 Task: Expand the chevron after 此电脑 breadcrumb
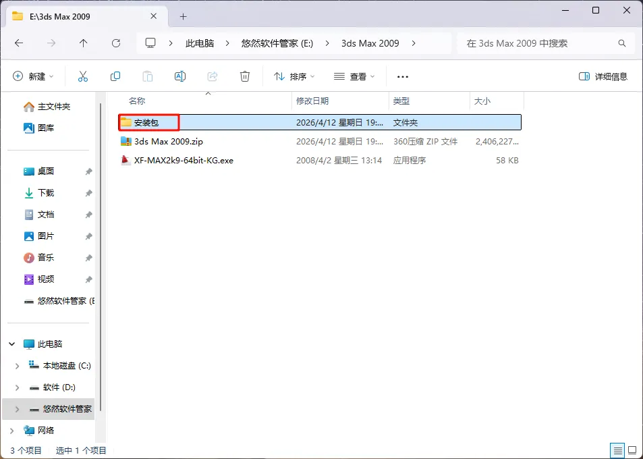click(227, 43)
